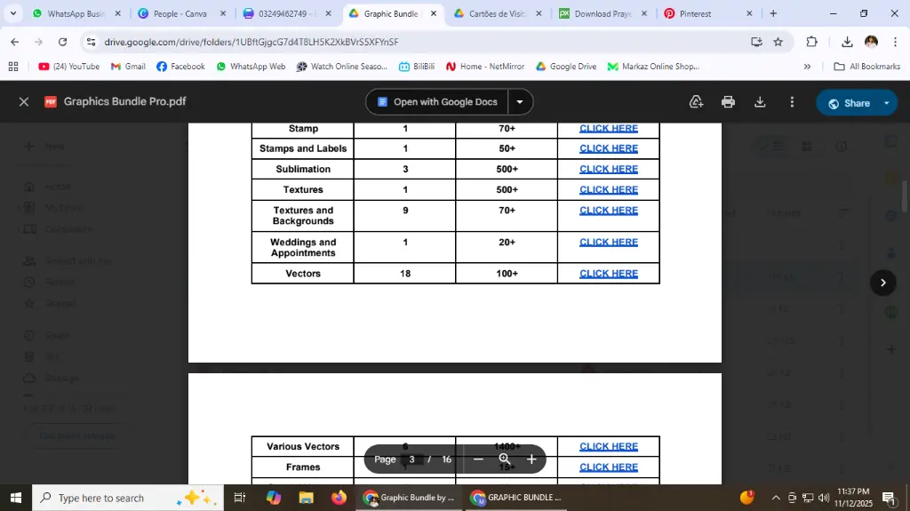View site information icon in address bar
Viewport: 910px width, 511px height.
91,42
